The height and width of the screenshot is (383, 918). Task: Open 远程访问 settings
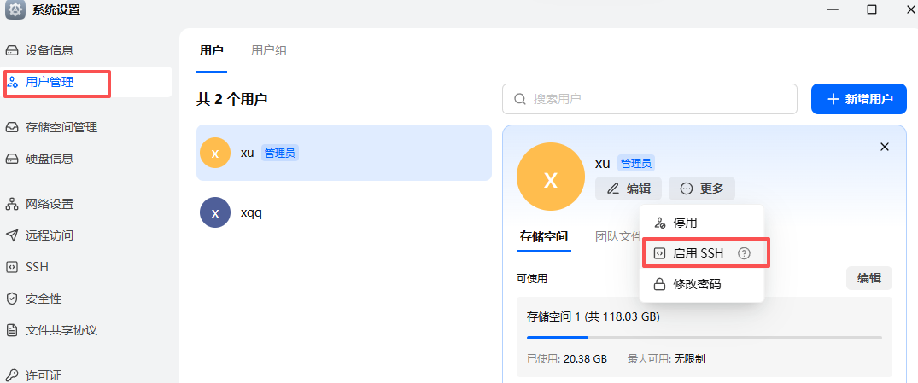50,235
